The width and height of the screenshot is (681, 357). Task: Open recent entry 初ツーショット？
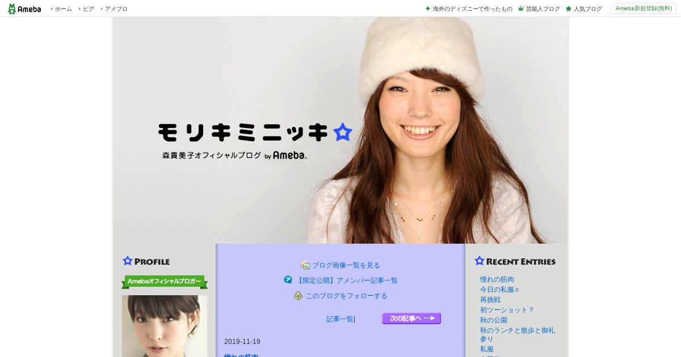click(507, 310)
